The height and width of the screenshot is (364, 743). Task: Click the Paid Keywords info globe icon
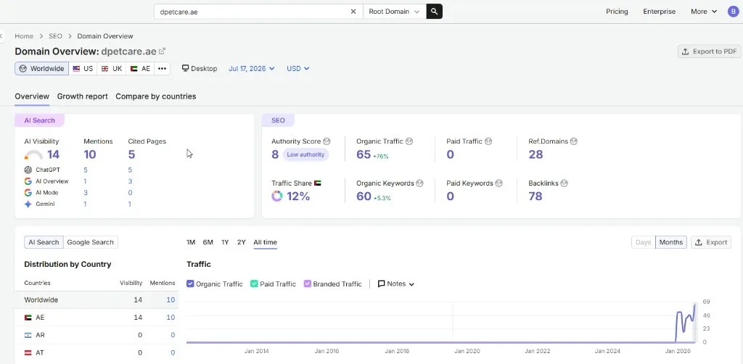[x=498, y=183]
